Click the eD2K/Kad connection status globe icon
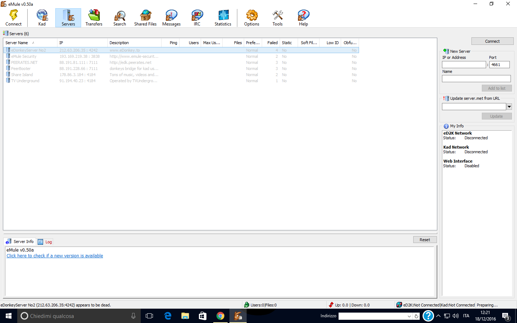The width and height of the screenshot is (517, 323). (x=399, y=305)
